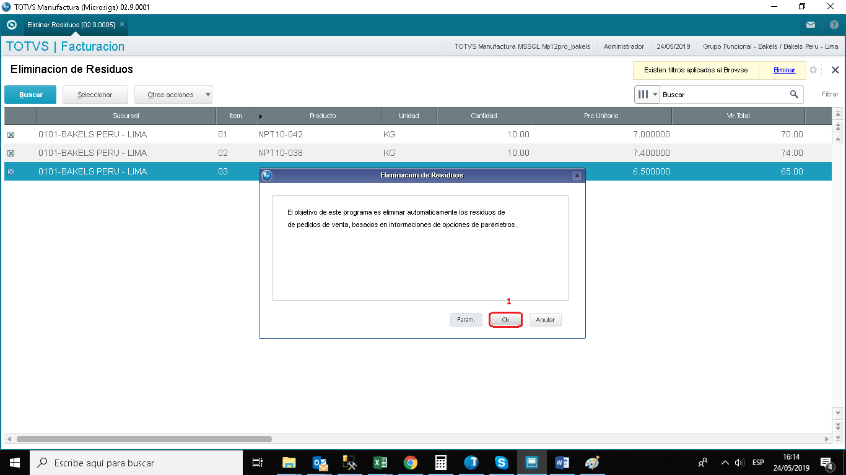The image size is (846, 475).
Task: Open the tools app in taskbar
Action: pos(351,463)
